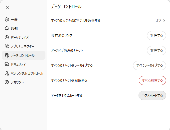Viewport: 170px width, 130px height.
Task: Click the すべてアーカイブする button
Action: (x=149, y=65)
